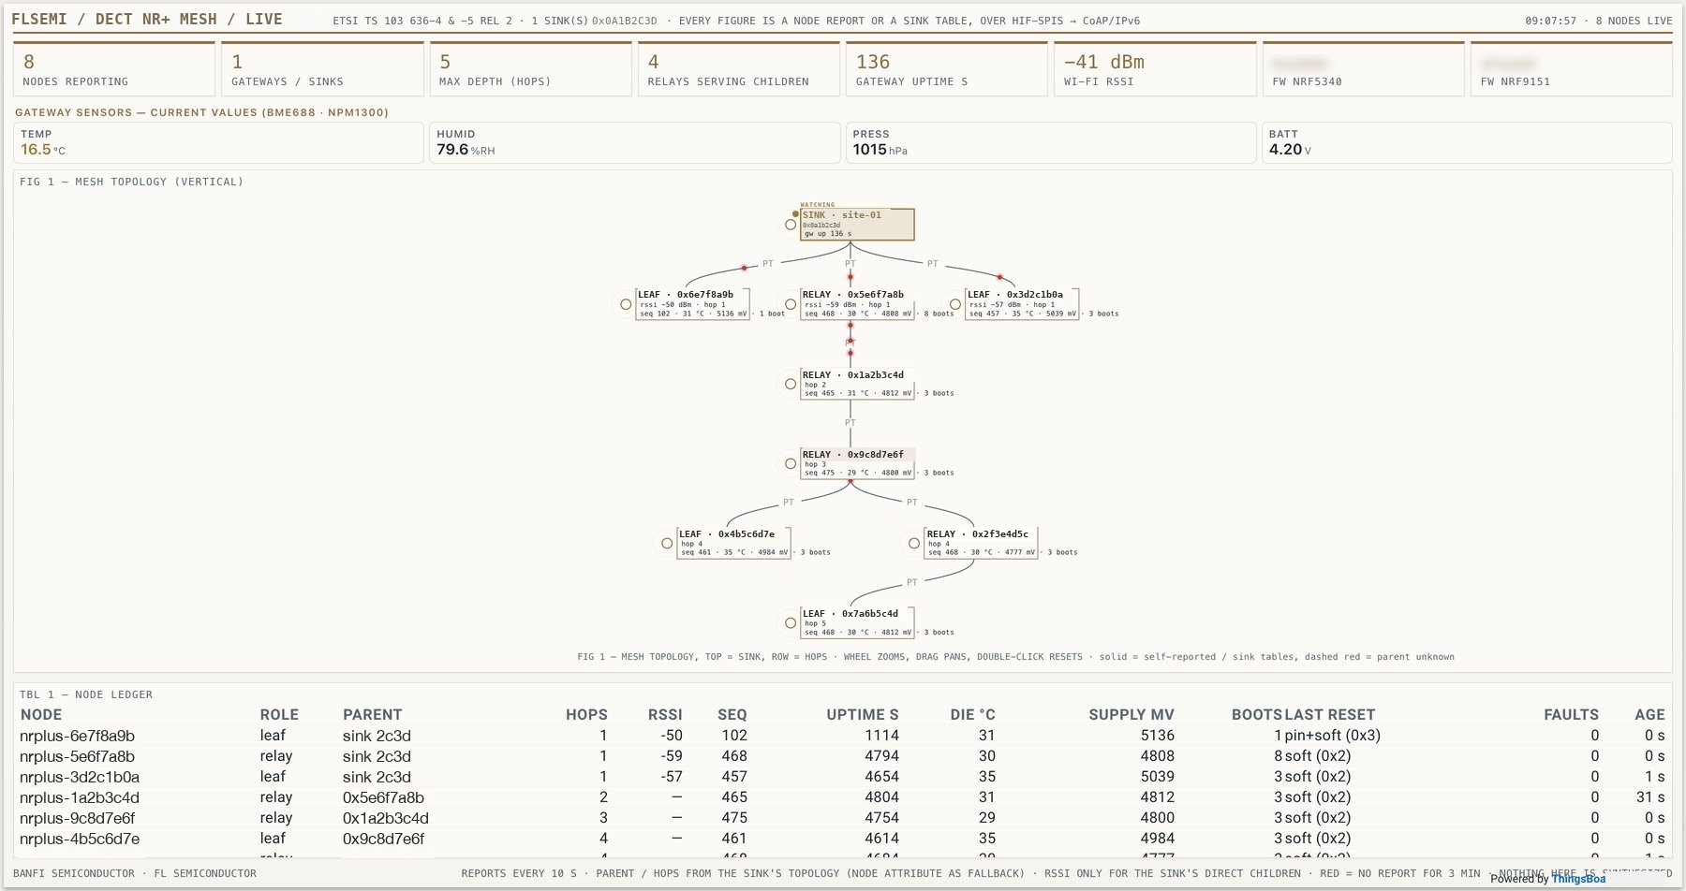Click the circle marker of LEAF 0x3d2c1b0a
Screen dimensions: 1686x891
click(x=955, y=304)
